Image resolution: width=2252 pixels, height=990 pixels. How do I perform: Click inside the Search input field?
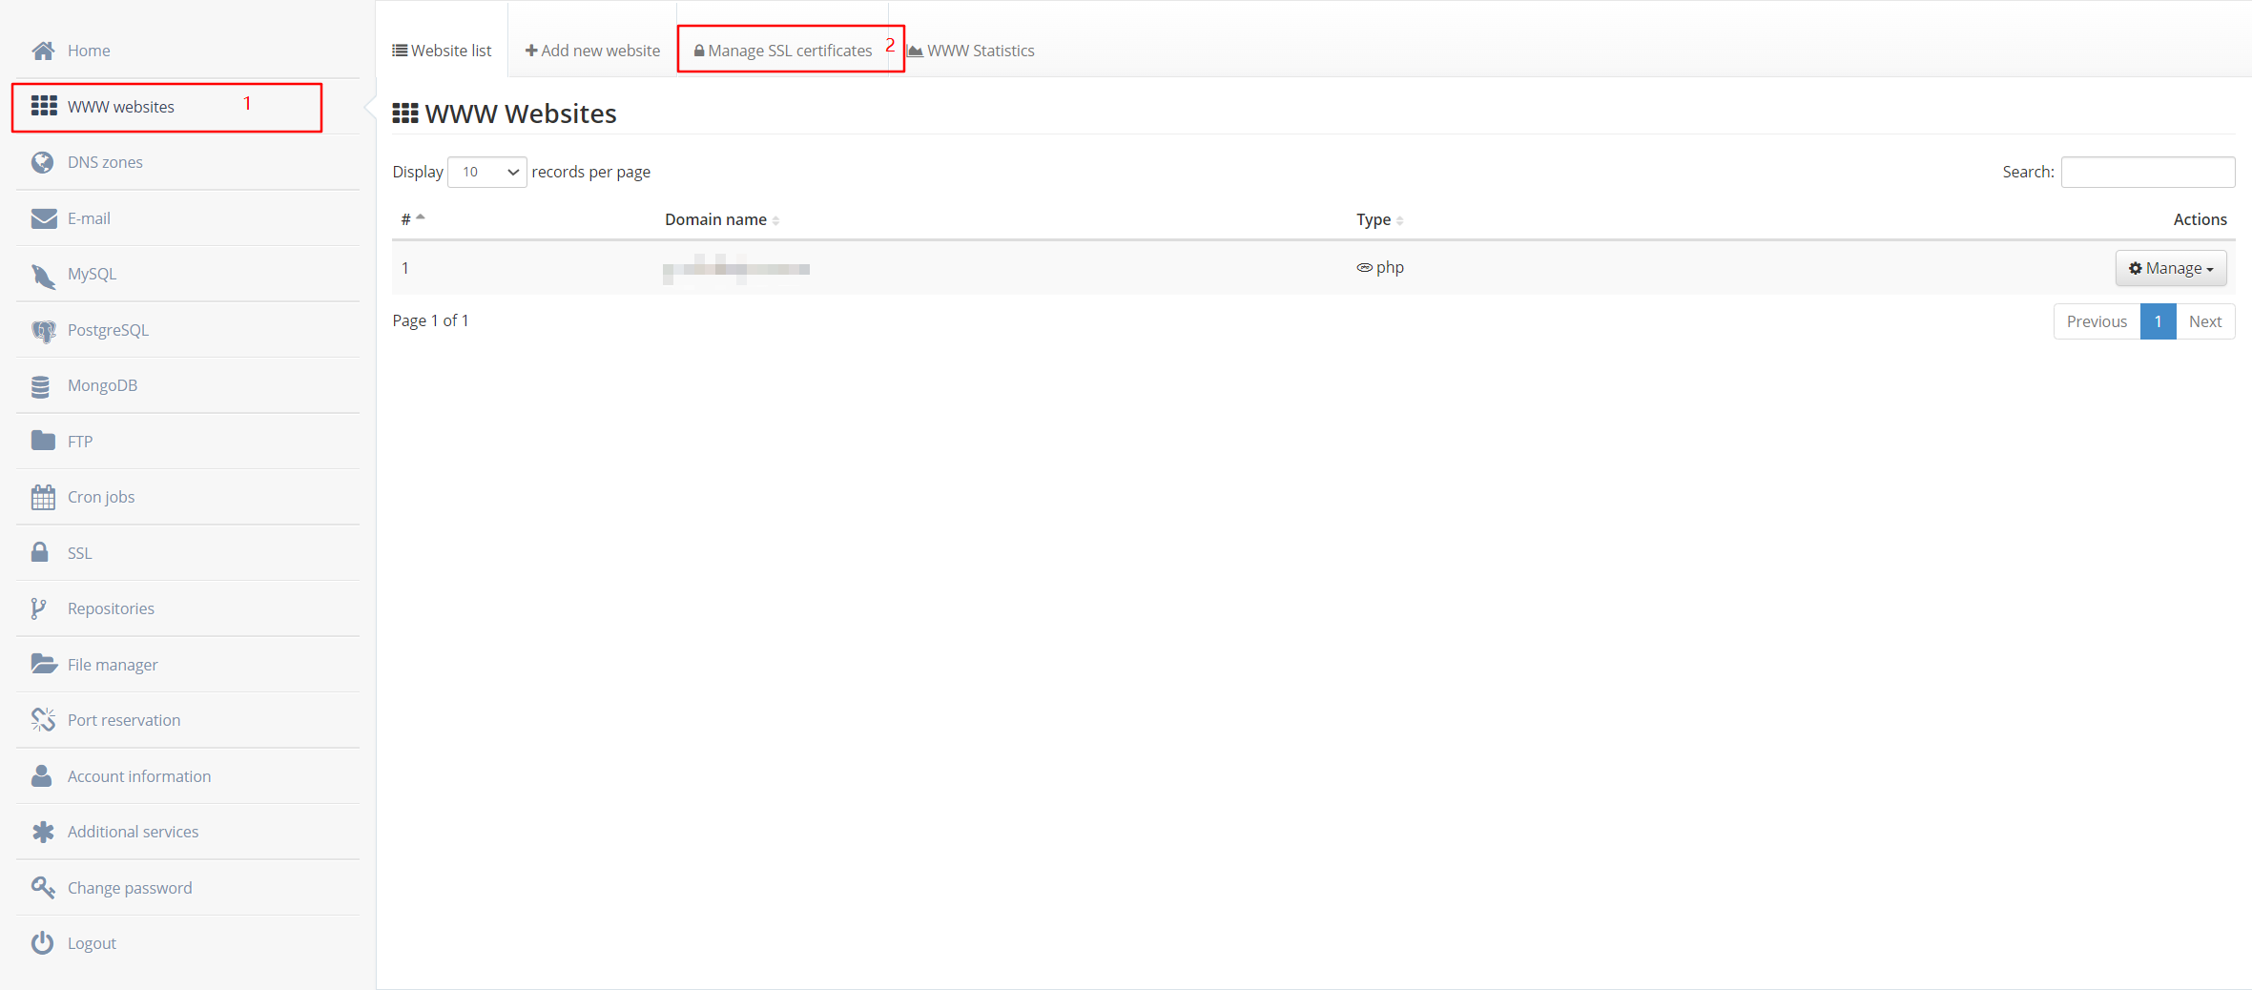(x=2147, y=172)
